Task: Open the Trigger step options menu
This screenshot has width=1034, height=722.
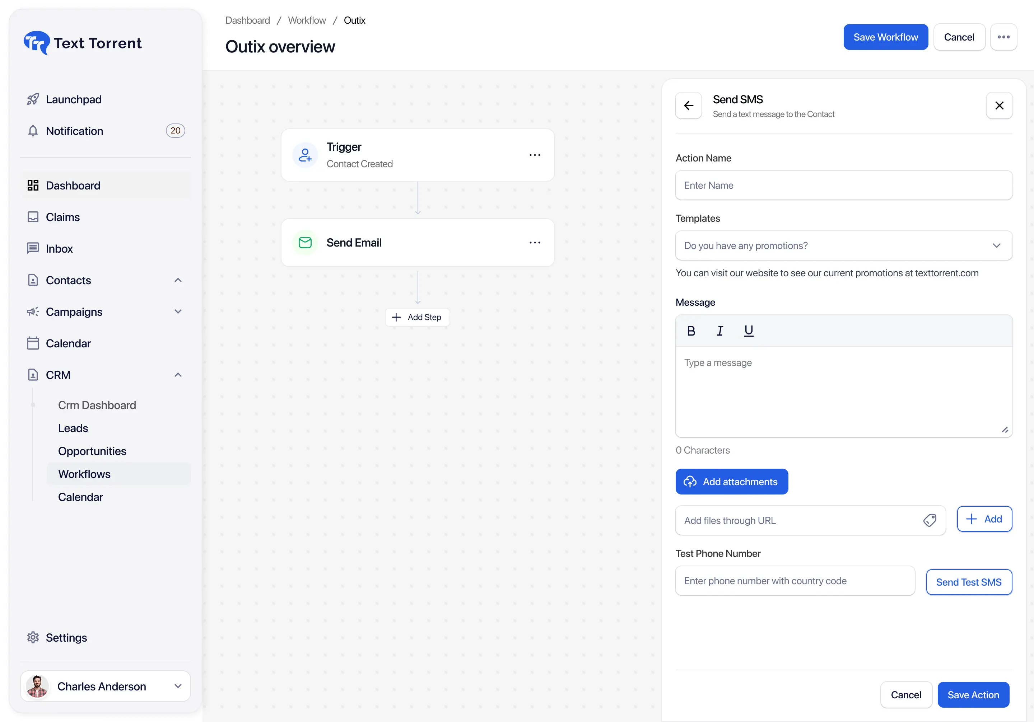Action: (x=535, y=155)
